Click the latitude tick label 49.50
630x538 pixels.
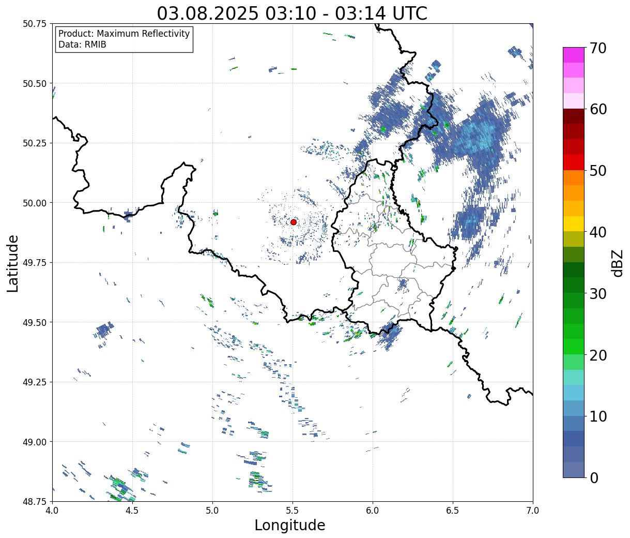pyautogui.click(x=35, y=322)
